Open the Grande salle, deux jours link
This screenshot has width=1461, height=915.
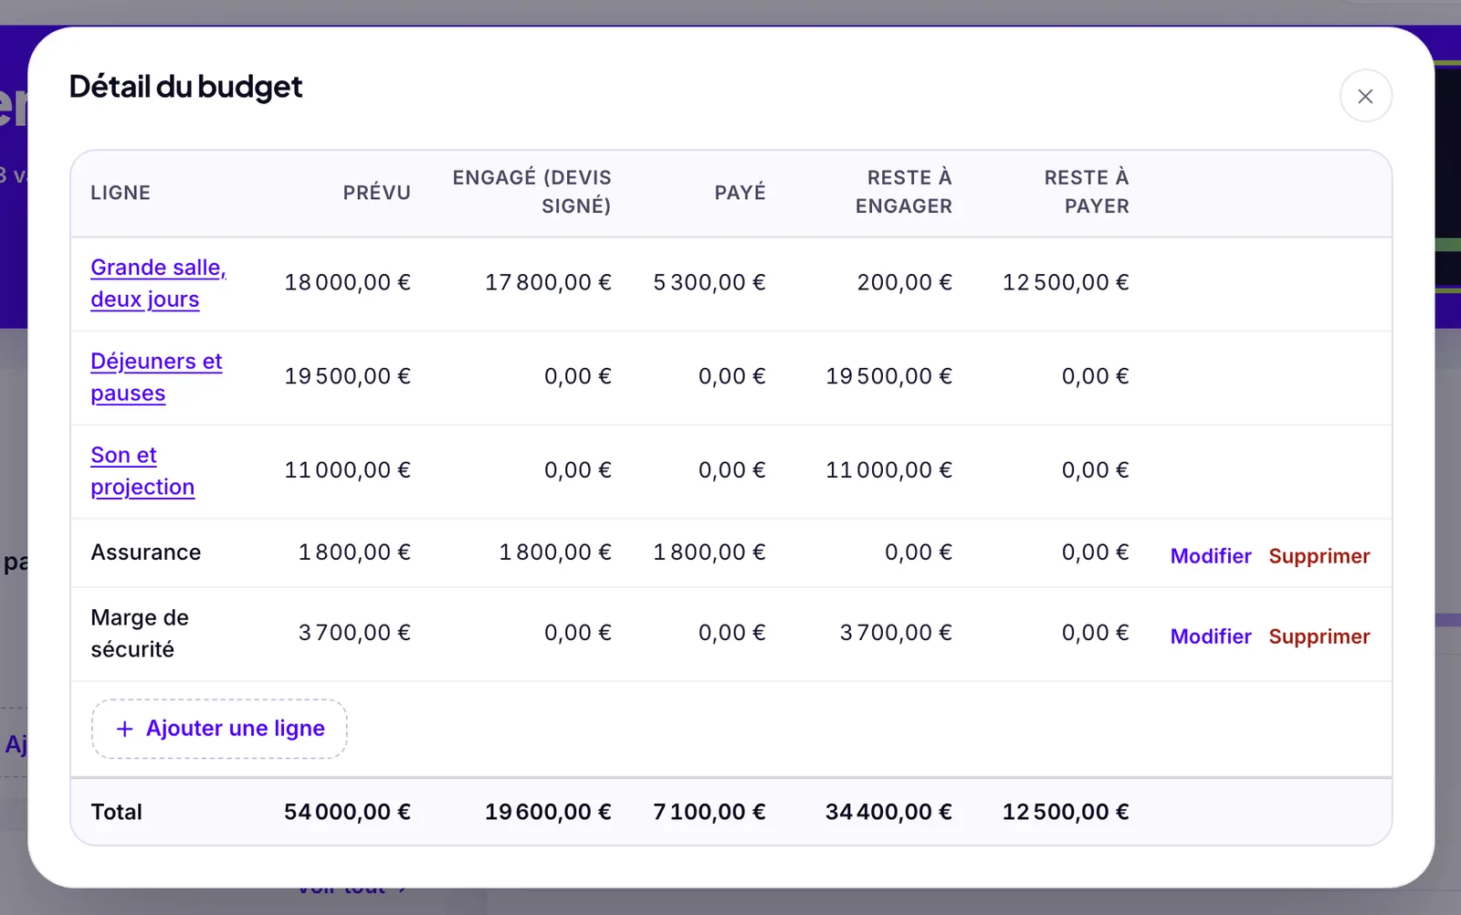(158, 283)
